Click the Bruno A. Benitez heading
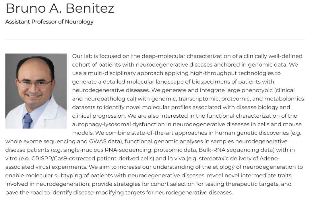310x200 pixels. [60, 9]
